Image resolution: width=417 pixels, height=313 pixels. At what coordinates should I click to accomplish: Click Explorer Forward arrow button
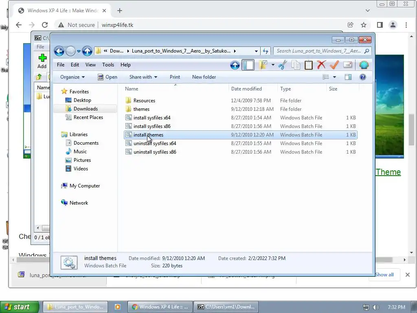click(x=70, y=51)
